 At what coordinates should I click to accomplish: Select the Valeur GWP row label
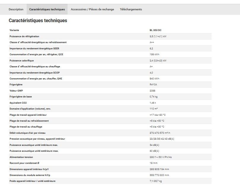click(x=16, y=91)
